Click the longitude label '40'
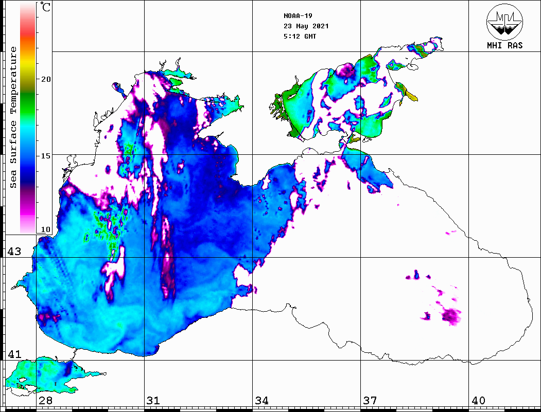The image size is (541, 412). (x=478, y=400)
